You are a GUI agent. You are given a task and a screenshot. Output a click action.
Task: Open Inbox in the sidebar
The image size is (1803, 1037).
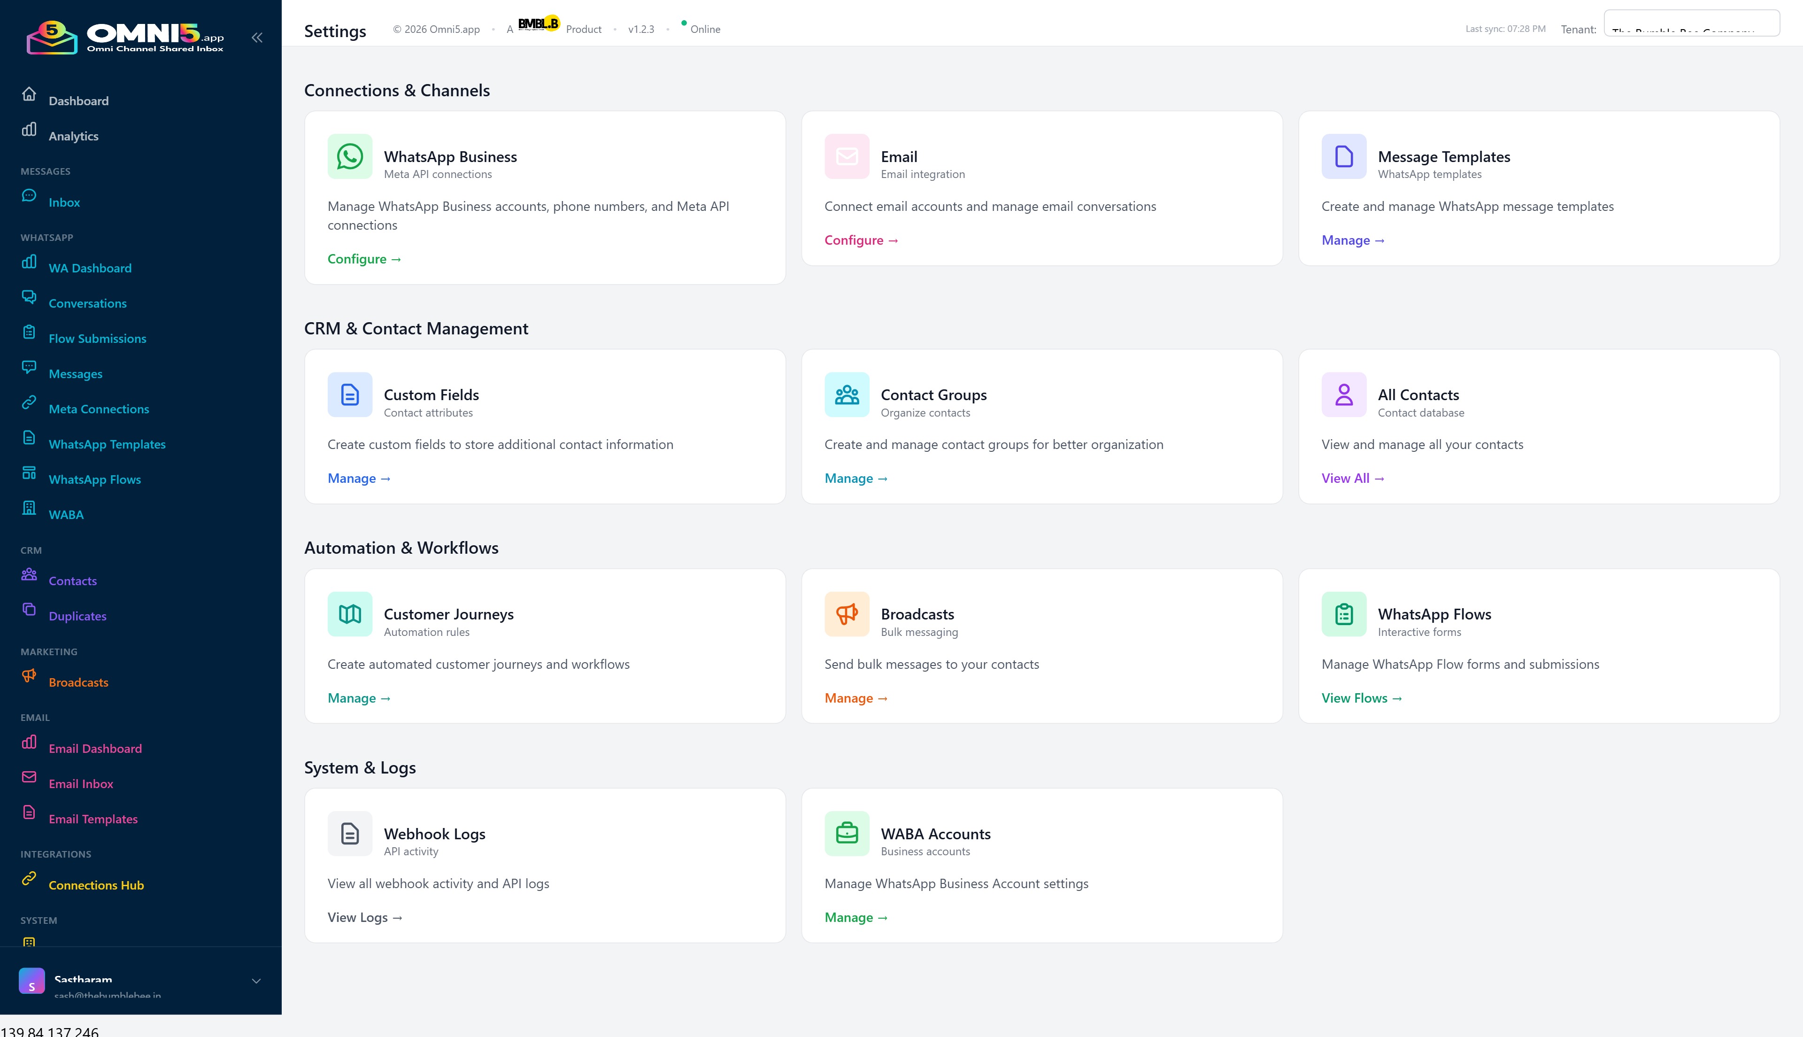(64, 202)
